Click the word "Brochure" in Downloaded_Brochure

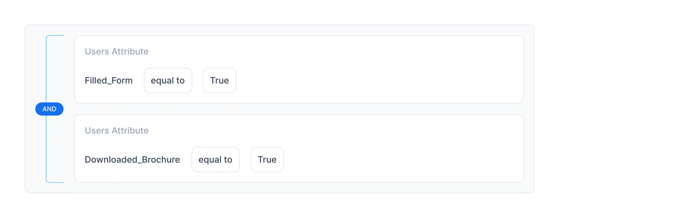tap(161, 159)
